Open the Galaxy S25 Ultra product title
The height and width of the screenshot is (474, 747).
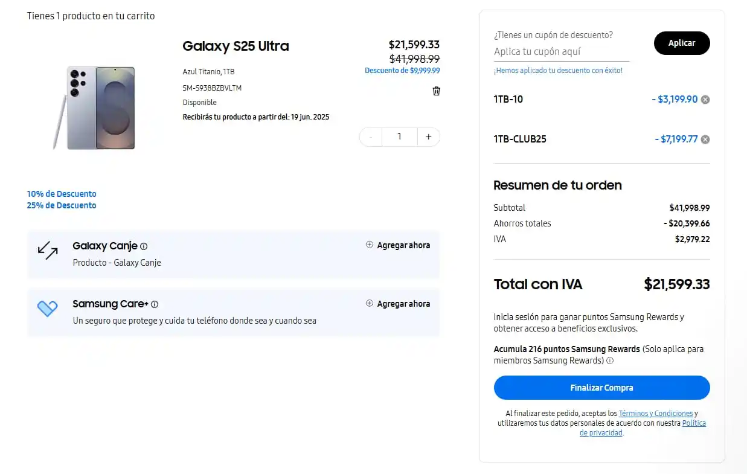coord(236,46)
